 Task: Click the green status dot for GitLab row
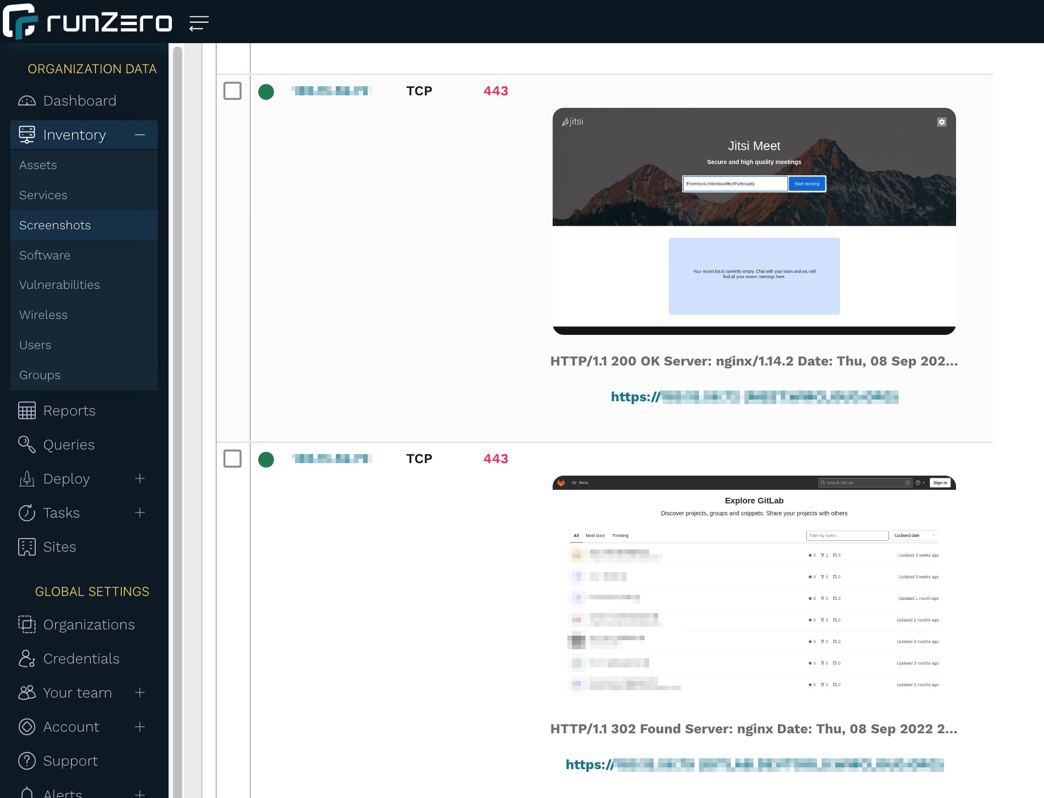266,459
